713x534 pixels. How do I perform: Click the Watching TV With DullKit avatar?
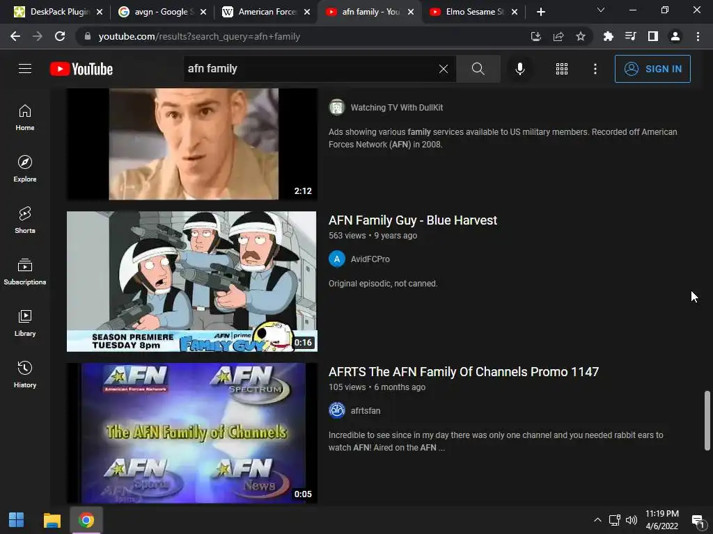337,107
